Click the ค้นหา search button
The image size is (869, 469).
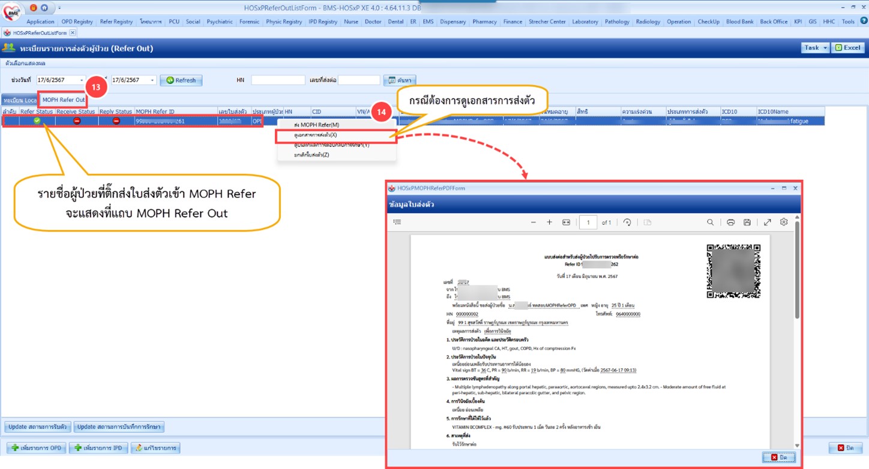tap(400, 80)
